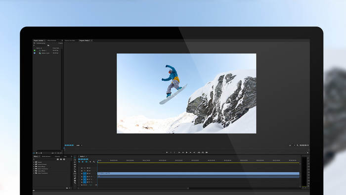This screenshot has height=195, width=346.
Task: Select the Media 1 sequence in Project panel
Action: click(x=44, y=50)
